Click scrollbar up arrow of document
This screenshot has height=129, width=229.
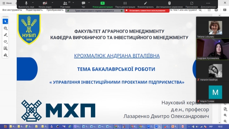pyautogui.click(x=219, y=15)
